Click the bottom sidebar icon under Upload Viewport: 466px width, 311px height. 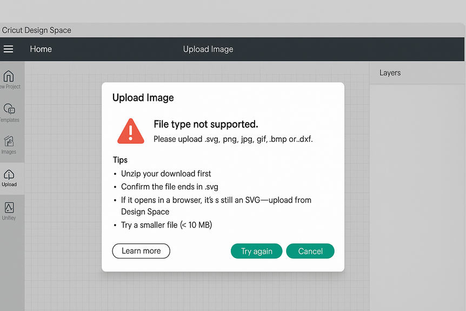(9, 208)
